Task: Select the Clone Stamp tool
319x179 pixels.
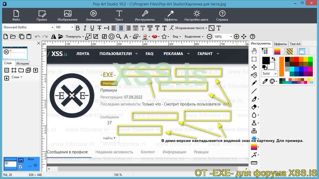Action: [254, 131]
